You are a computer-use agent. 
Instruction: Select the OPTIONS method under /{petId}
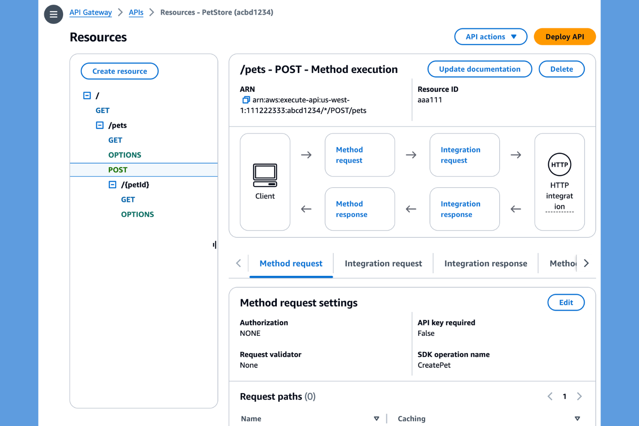(x=137, y=215)
